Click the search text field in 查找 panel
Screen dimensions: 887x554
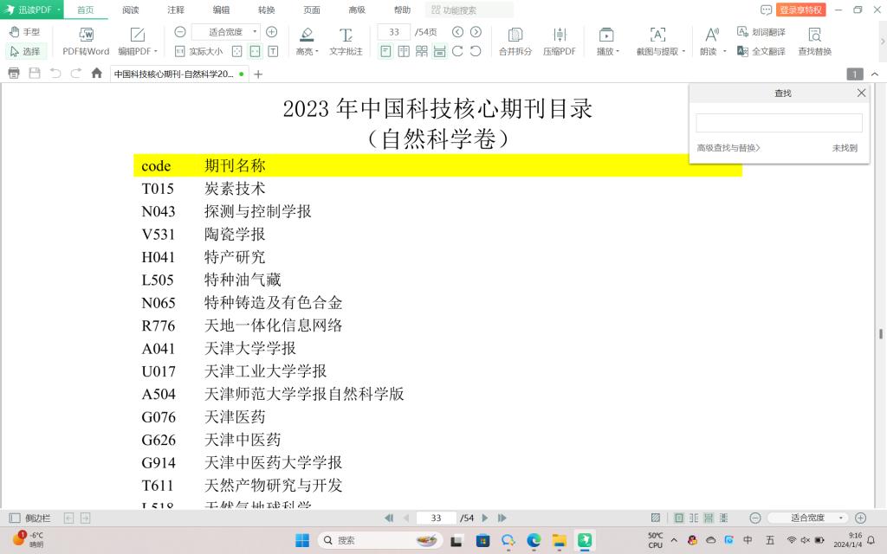pyautogui.click(x=779, y=123)
